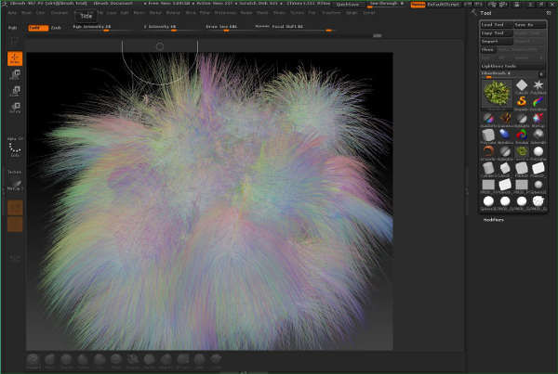Pick the orange ring tool icon

click(488, 151)
